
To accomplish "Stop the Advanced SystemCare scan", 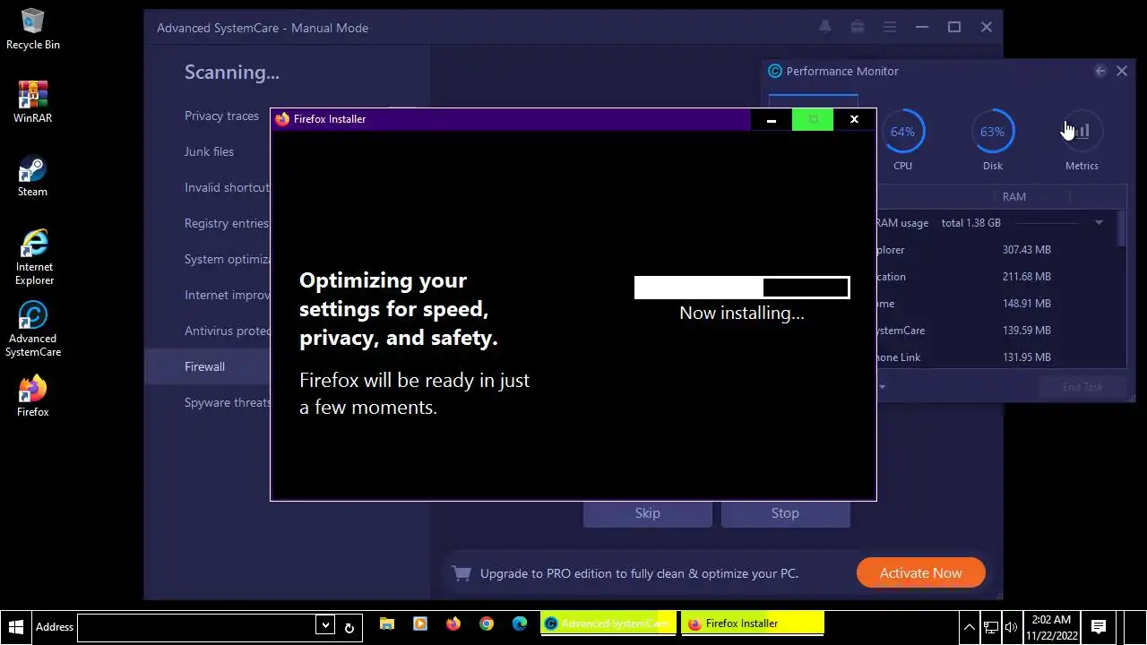I will coord(785,513).
